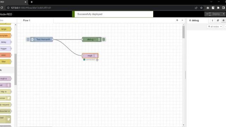Select the debug bug sidebar icon

coord(224,20)
